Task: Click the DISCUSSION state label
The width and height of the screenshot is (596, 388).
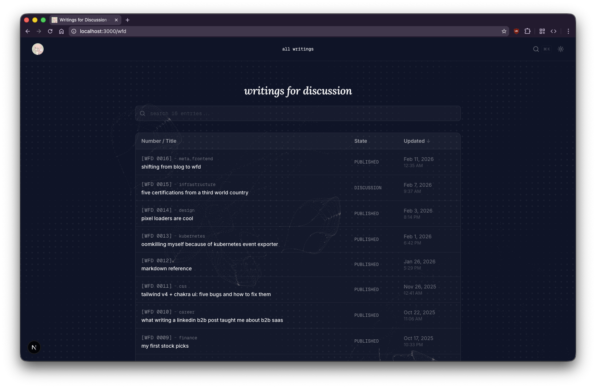Action: coord(368,188)
